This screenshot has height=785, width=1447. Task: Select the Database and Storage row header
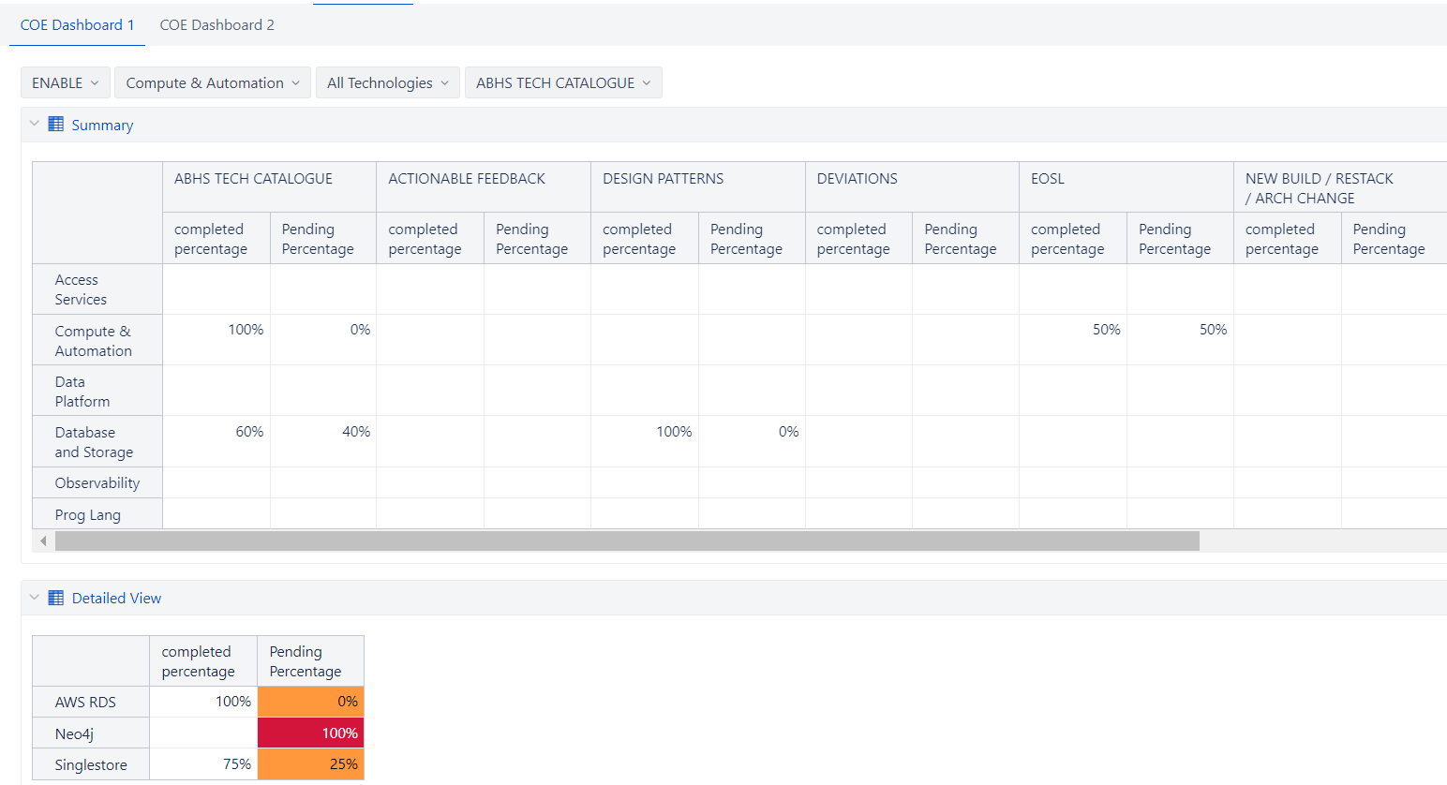tap(97, 441)
